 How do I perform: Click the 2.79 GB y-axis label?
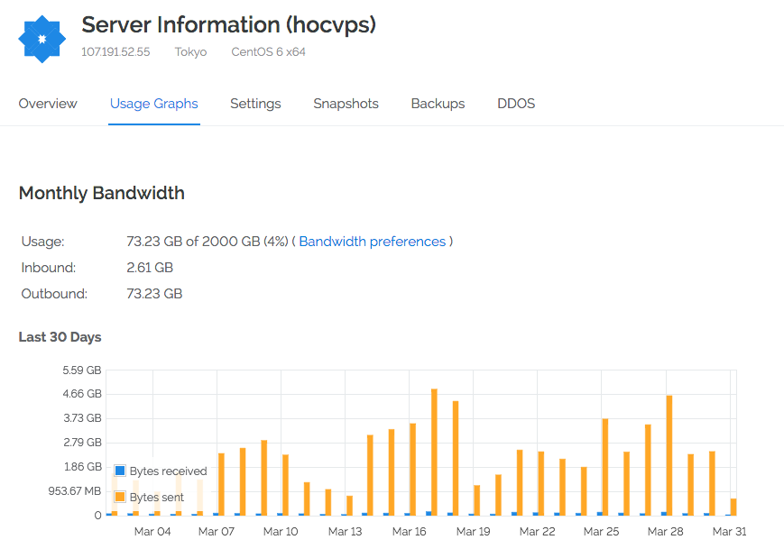point(82,442)
